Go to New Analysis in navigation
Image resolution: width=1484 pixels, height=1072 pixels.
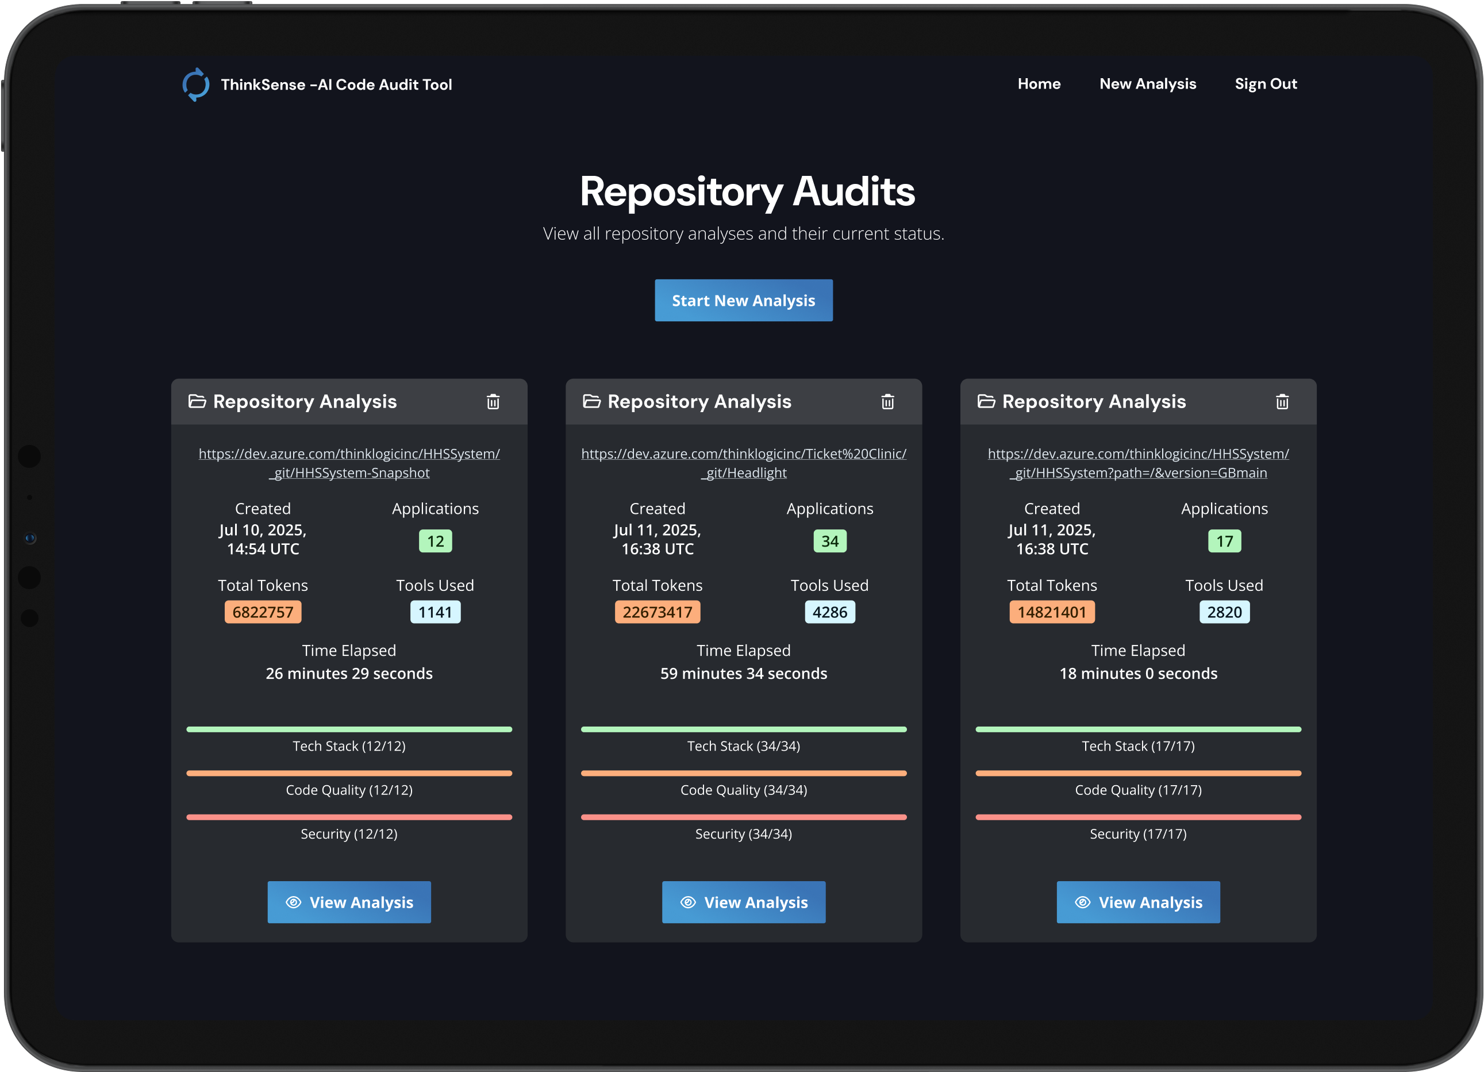(1147, 84)
